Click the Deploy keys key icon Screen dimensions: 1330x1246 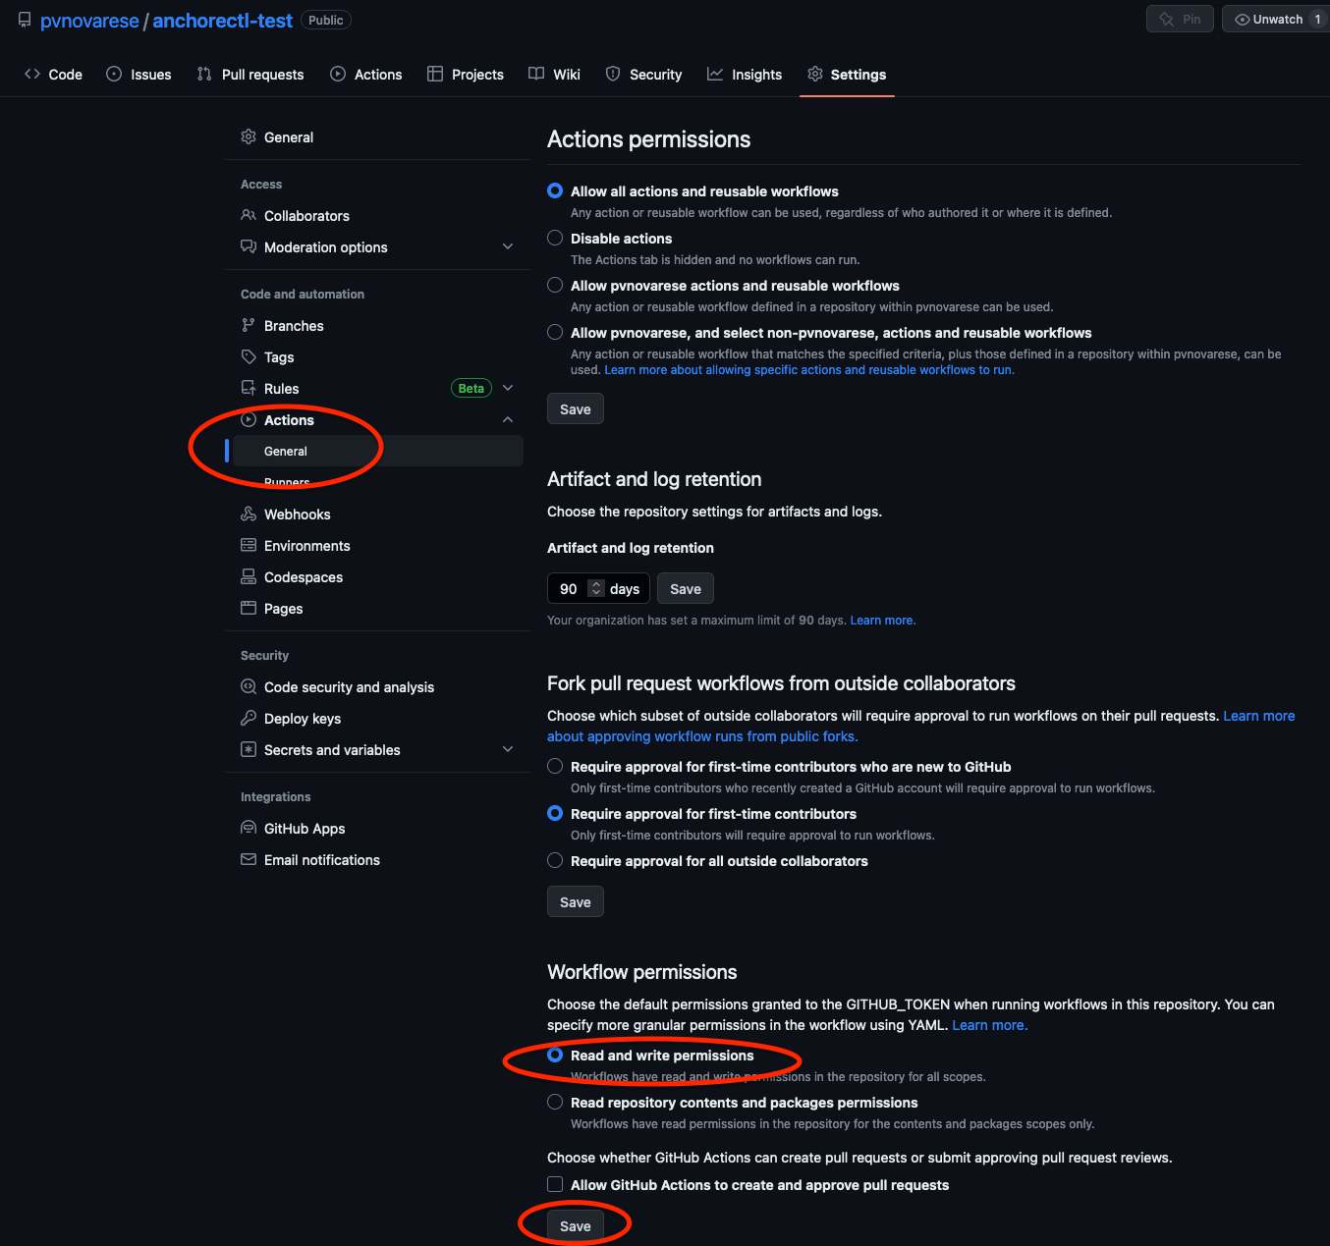click(x=249, y=719)
